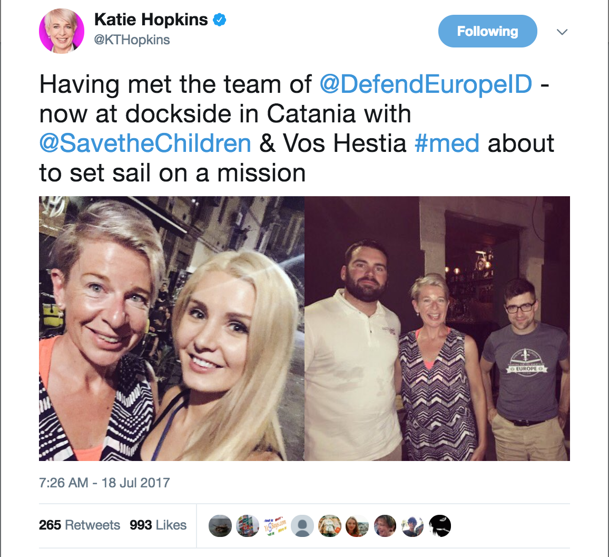Image resolution: width=609 pixels, height=557 pixels.
Task: Open the @KTHopkins handle
Action: tap(132, 40)
